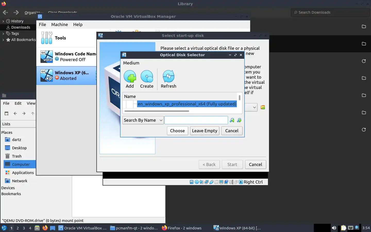The height and width of the screenshot is (232, 371).
Task: Click the Firefox launcher in the taskbar
Action: click(x=45, y=228)
